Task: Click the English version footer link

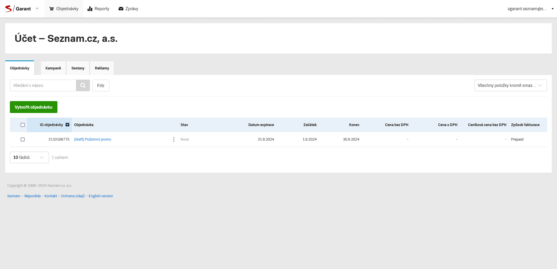Action: [101, 196]
